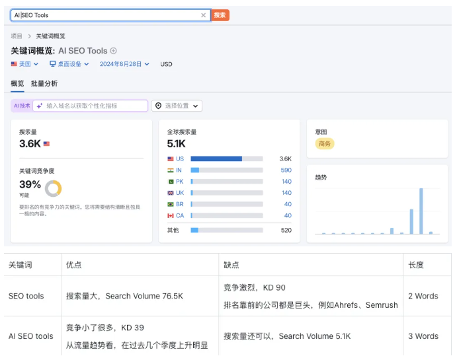455x358 pixels.
Task: Click the IN search volume 590 link
Action: [x=286, y=170]
